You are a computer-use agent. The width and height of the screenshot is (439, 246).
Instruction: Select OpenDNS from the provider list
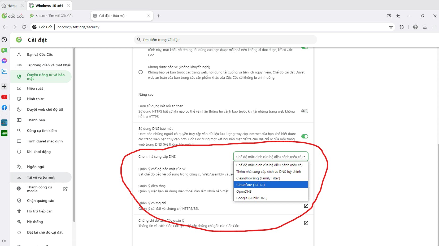(271, 191)
